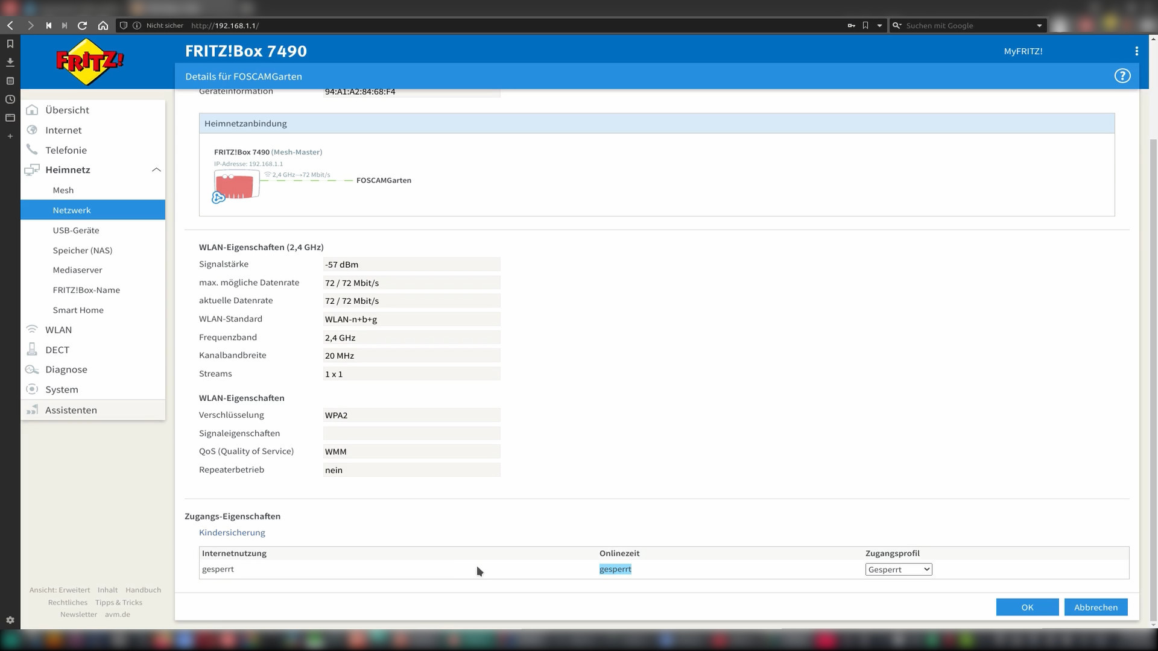Open history panel in browser sidebar
The width and height of the screenshot is (1158, 651).
10,99
